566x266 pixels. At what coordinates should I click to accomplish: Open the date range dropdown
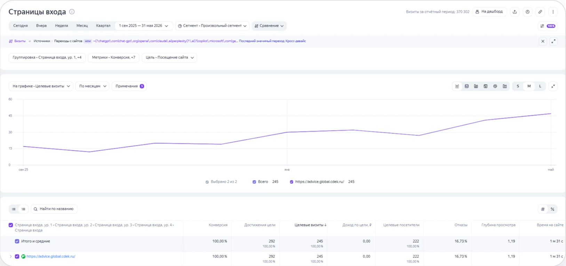click(143, 26)
